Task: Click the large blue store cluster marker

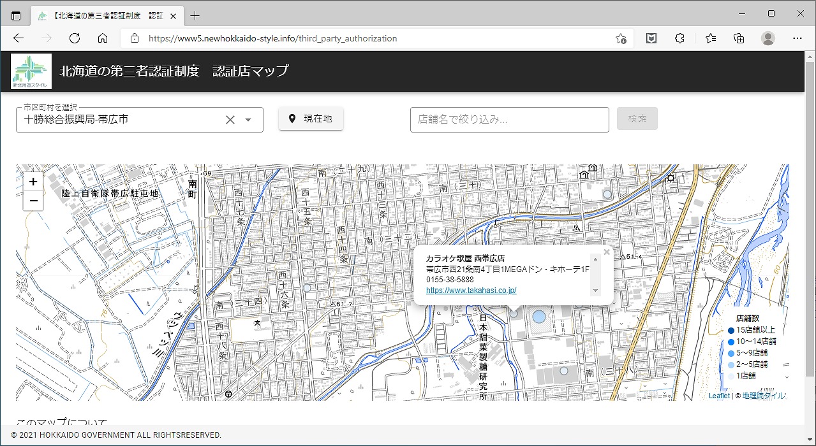Action: pyautogui.click(x=539, y=316)
